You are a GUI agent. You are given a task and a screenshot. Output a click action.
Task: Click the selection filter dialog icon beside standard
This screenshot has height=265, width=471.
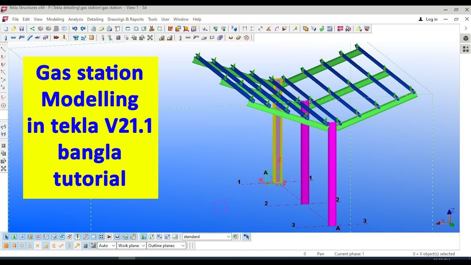(235, 237)
